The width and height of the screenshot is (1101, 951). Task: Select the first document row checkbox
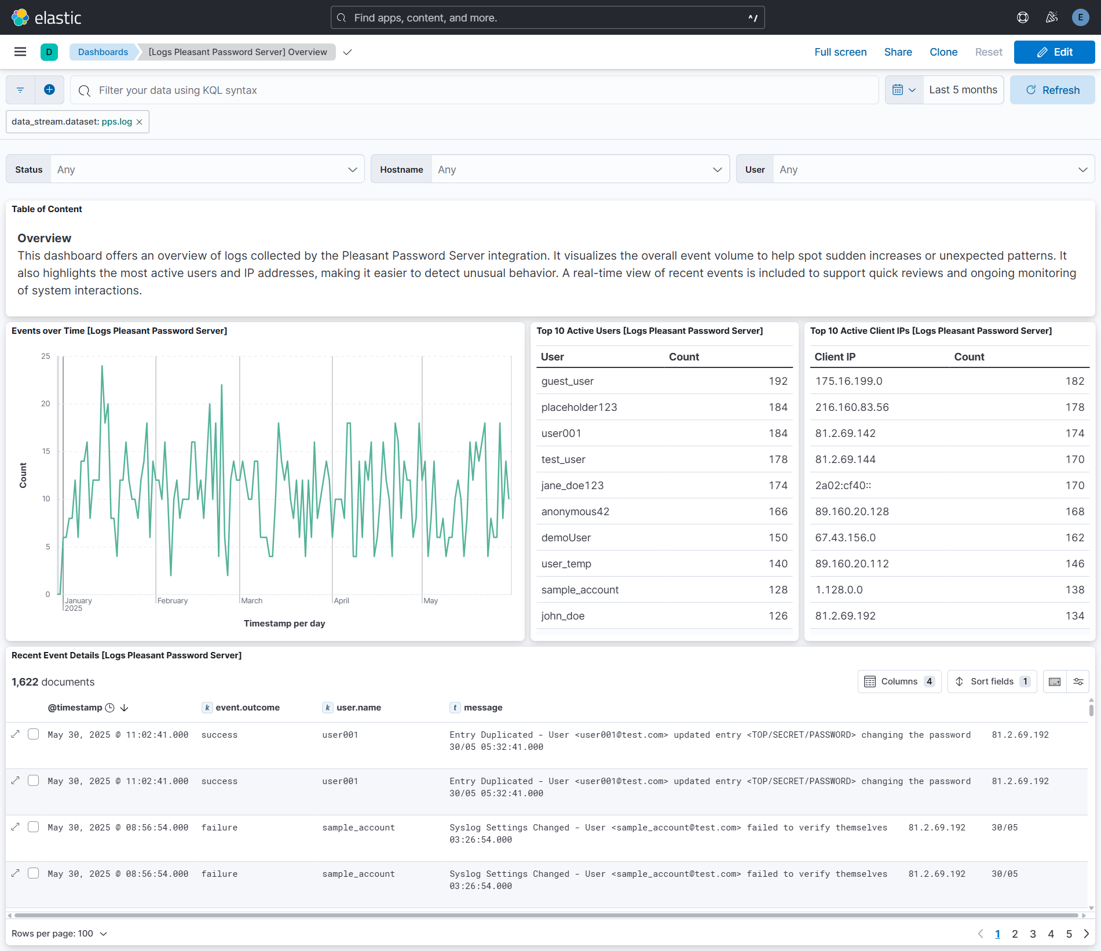[x=34, y=734]
